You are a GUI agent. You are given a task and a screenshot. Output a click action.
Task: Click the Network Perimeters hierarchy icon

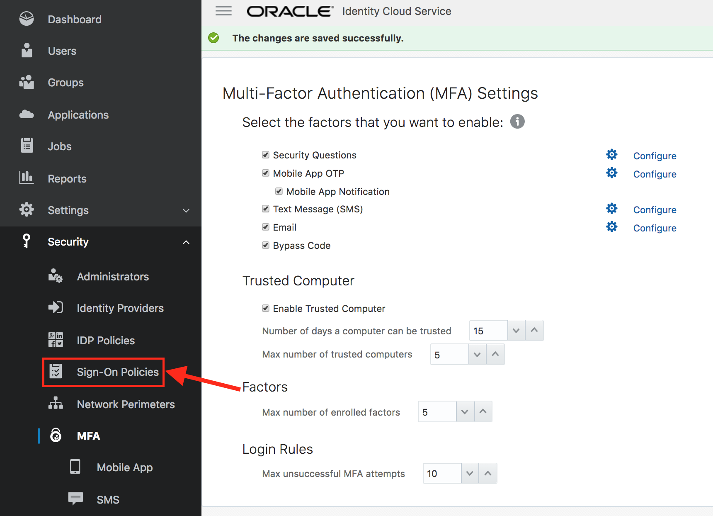tap(56, 403)
